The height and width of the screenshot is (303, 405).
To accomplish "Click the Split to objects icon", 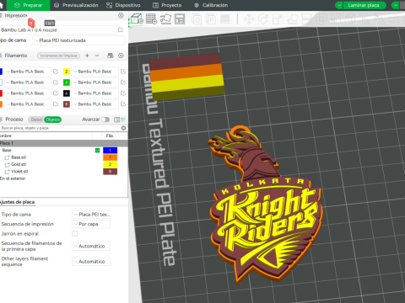I will point(197,19).
